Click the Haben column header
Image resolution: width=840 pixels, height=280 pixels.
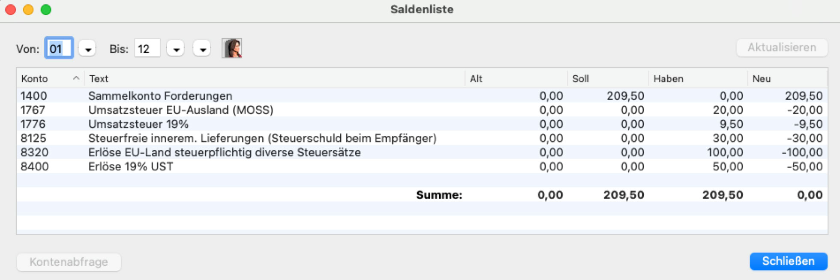(x=698, y=79)
